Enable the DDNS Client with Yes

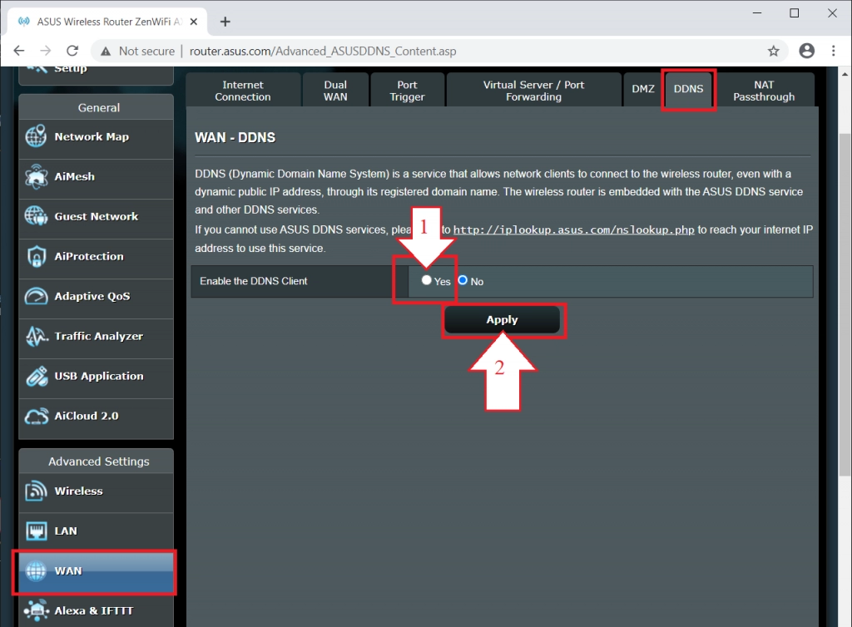click(425, 281)
